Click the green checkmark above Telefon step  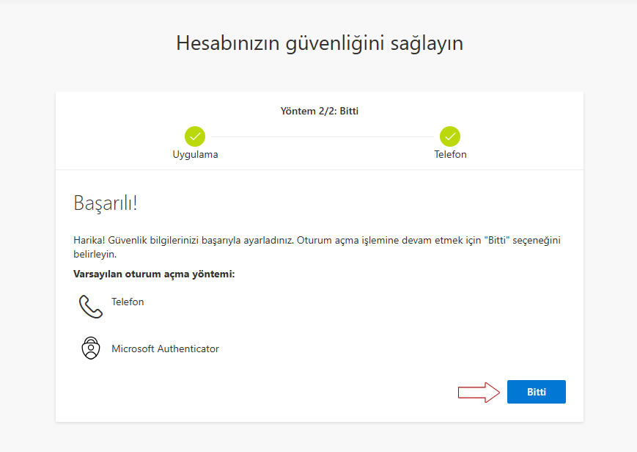click(450, 136)
